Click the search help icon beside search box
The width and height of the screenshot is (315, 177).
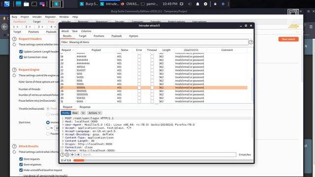click(63, 154)
